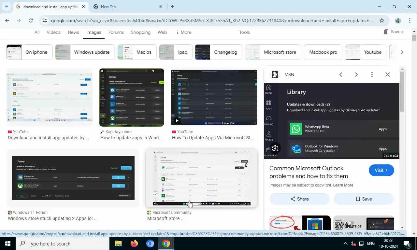This screenshot has height=250, width=417.
Task: Filter images by Ipad chip
Action: pos(176,52)
